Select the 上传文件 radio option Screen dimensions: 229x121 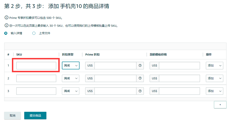pos(34,33)
